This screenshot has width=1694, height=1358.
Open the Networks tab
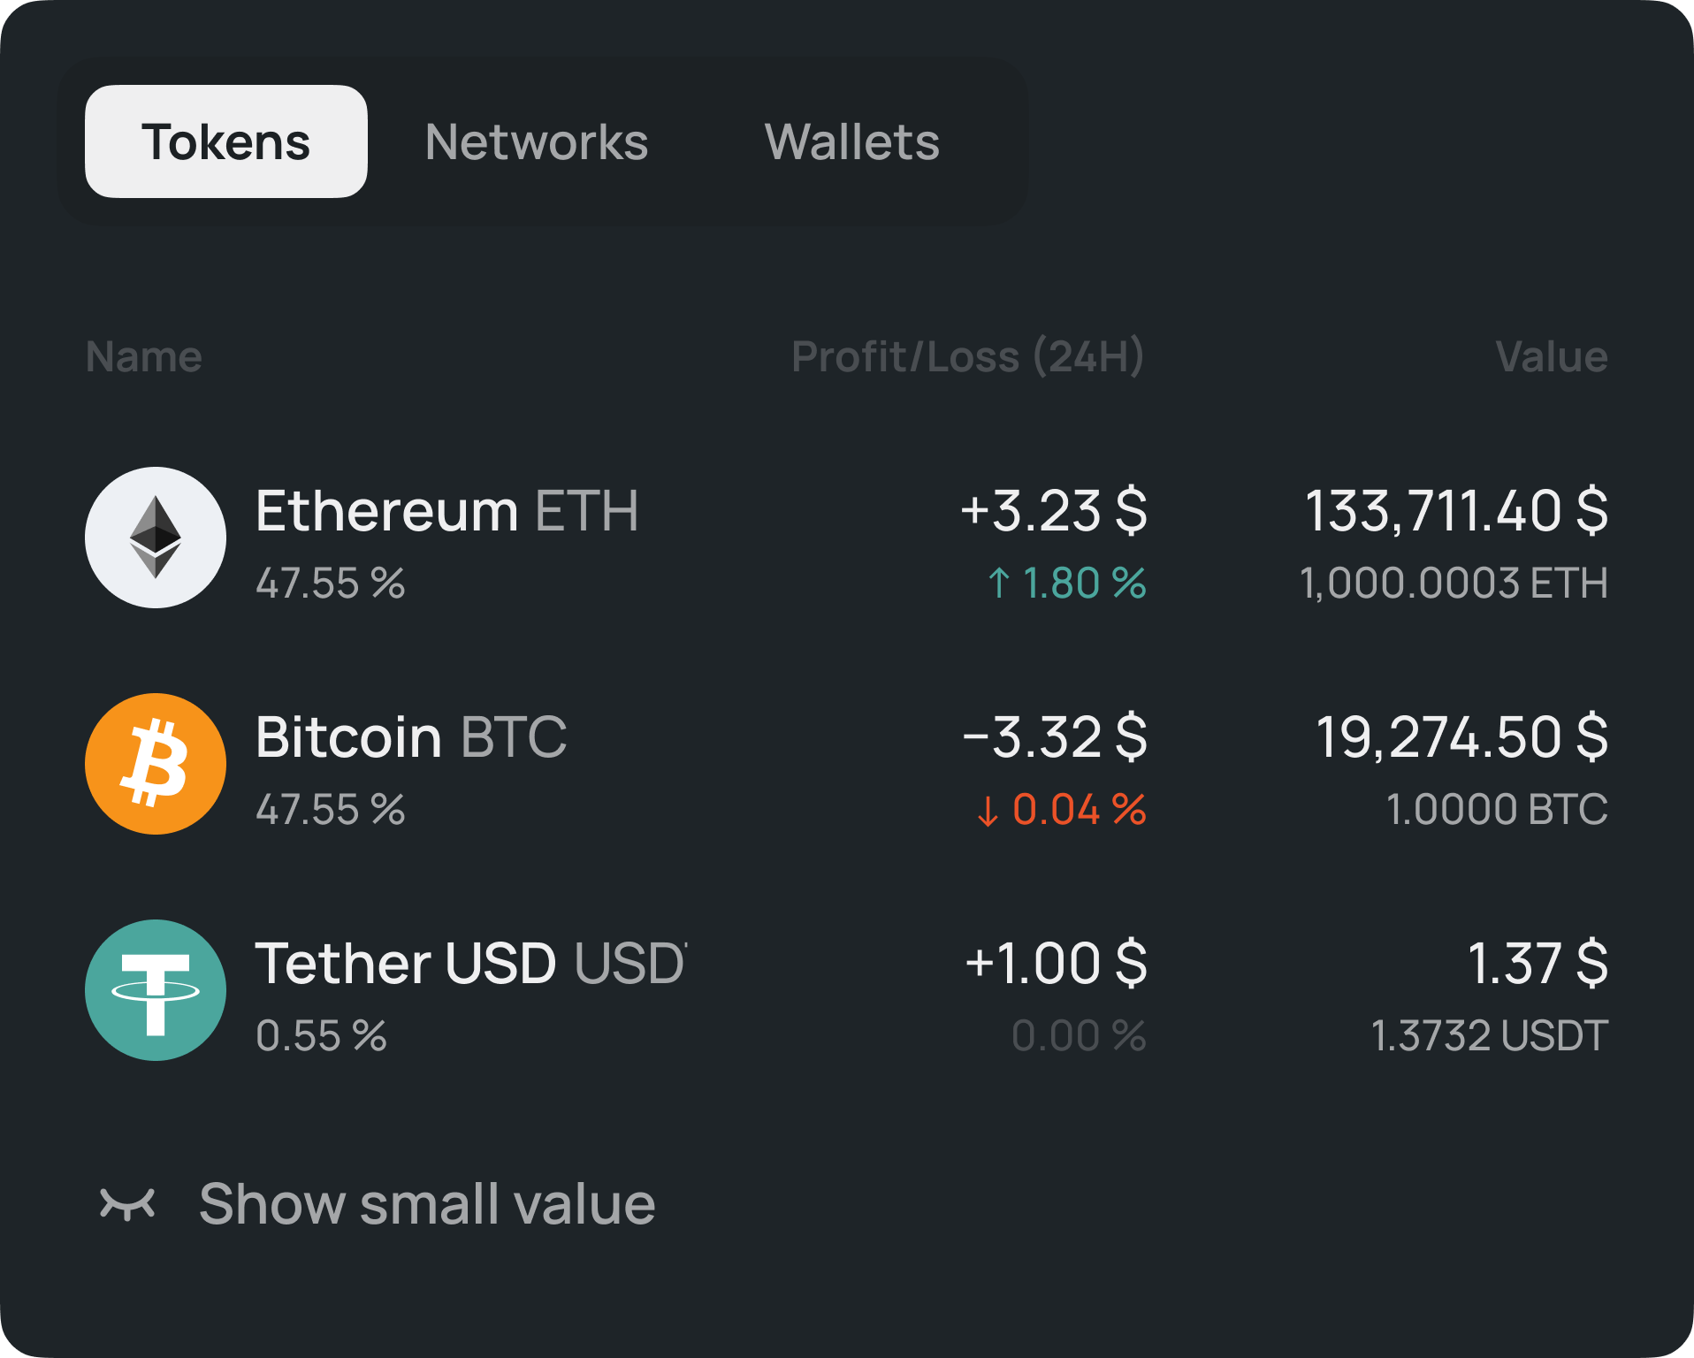click(x=536, y=141)
